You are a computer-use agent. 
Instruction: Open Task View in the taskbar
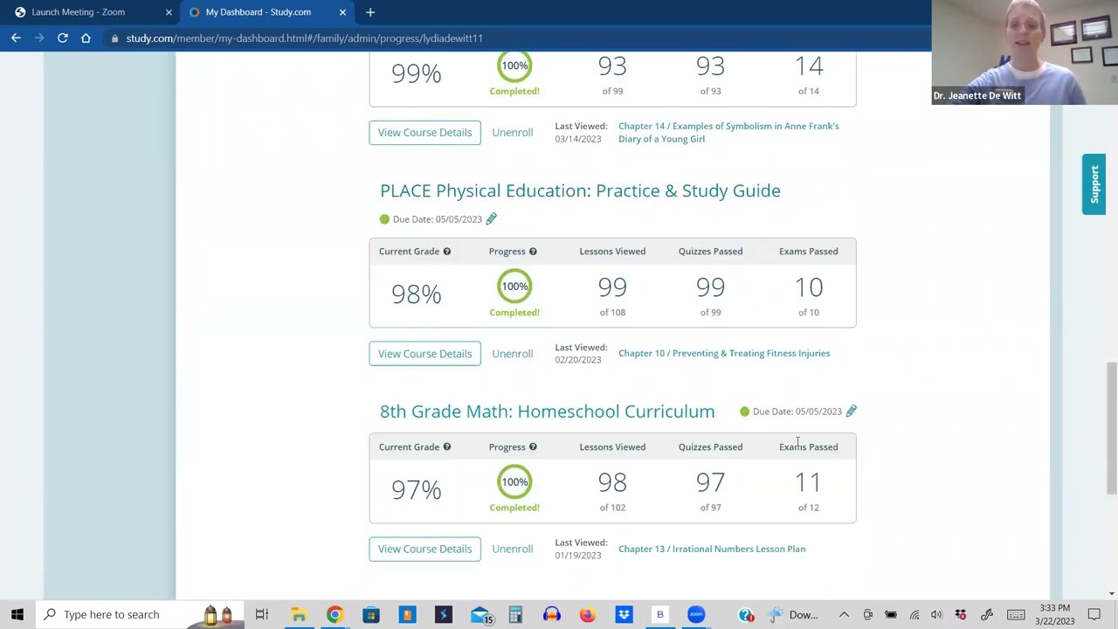(x=261, y=614)
